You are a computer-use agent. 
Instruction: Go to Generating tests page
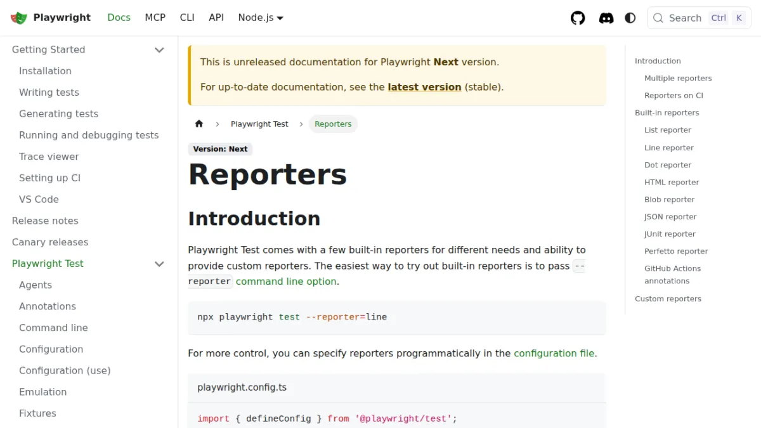click(x=58, y=114)
